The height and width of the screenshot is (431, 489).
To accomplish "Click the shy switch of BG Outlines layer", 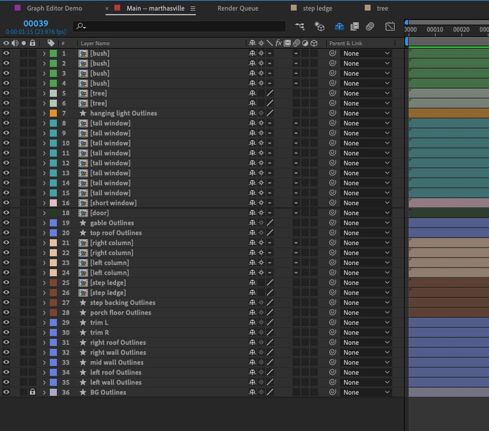I will (252, 392).
